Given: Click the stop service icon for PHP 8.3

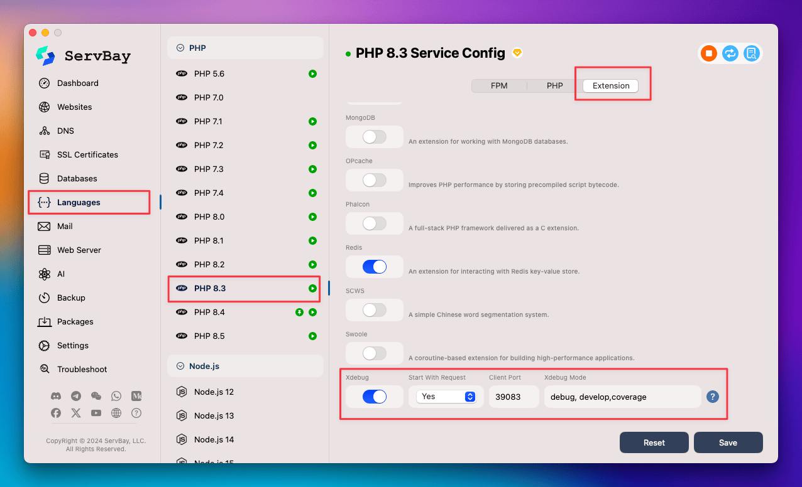Looking at the screenshot, I should 708,53.
